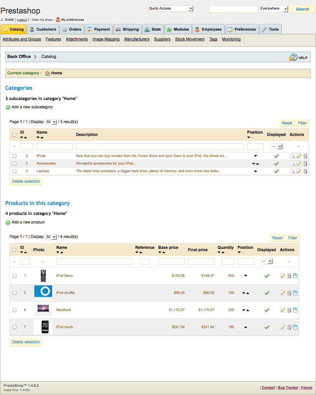Delete the MacBook product via trash icon
The width and height of the screenshot is (316, 395).
289,310
